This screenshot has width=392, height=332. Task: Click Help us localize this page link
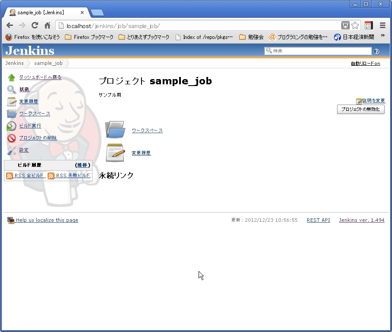tap(47, 220)
